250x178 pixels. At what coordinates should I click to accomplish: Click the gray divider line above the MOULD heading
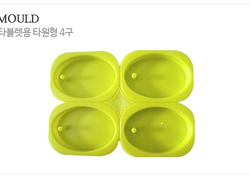125,4
